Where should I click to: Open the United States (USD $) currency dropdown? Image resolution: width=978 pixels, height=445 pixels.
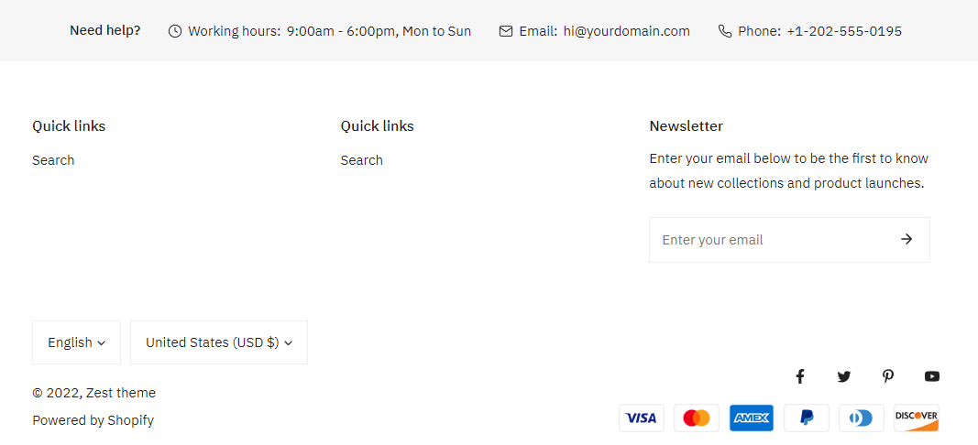coord(218,342)
